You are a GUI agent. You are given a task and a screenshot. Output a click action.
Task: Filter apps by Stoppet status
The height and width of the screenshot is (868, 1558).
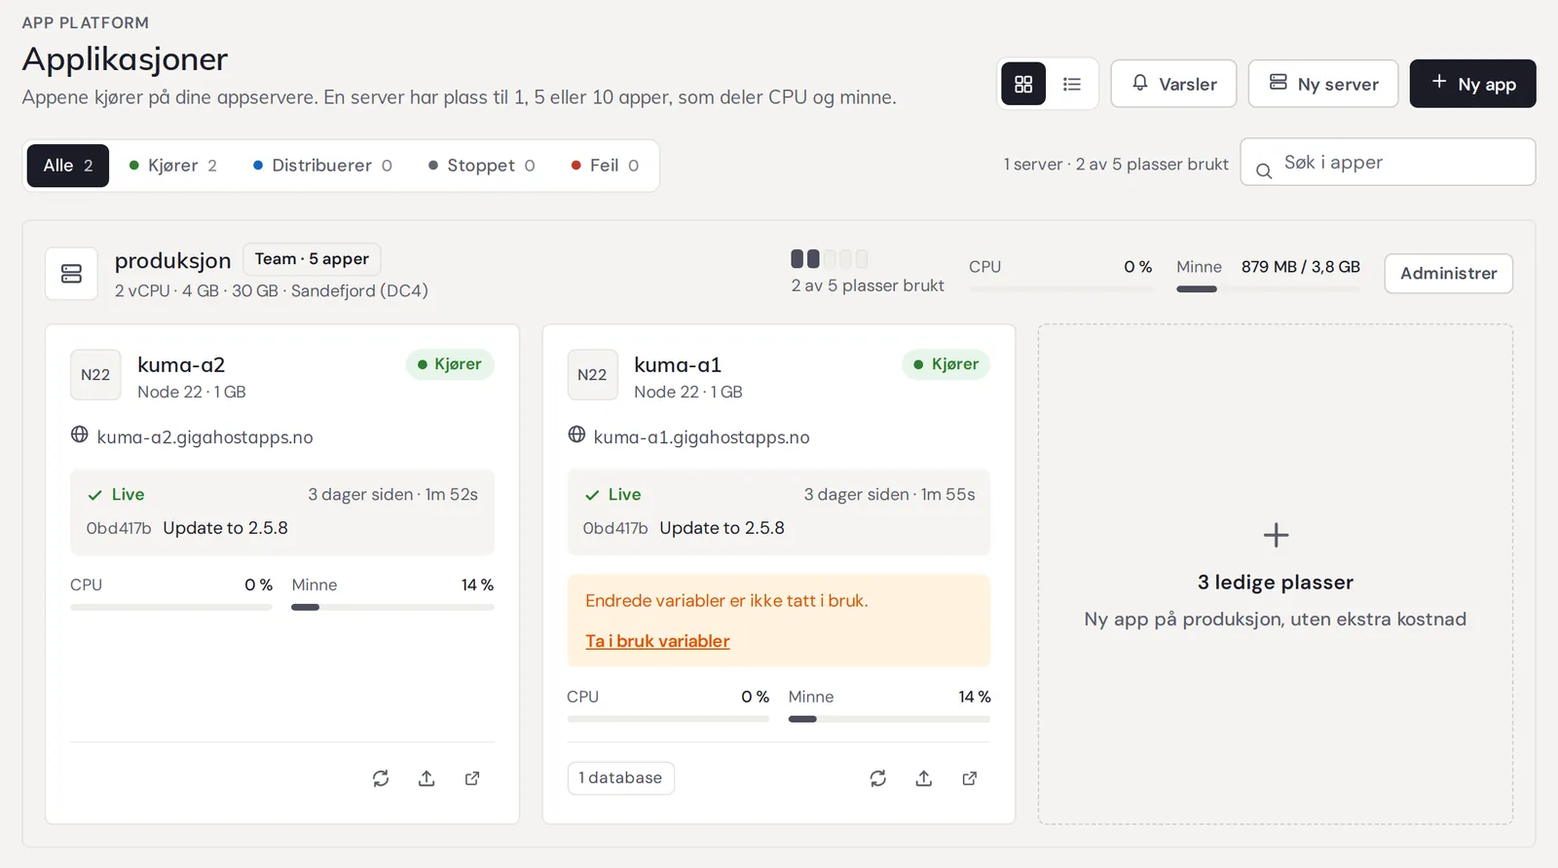tap(482, 166)
